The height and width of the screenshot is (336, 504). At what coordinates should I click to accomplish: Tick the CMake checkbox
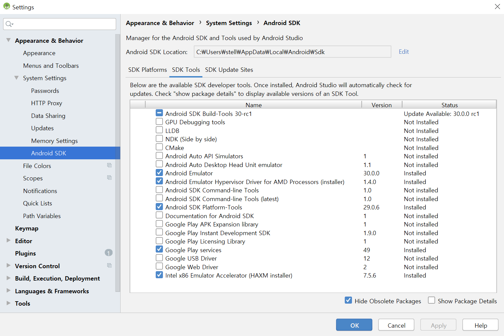click(x=159, y=147)
